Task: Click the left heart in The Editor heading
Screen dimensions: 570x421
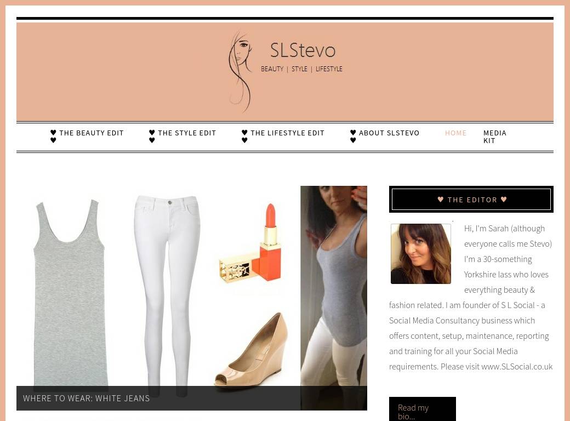Action: click(x=441, y=199)
